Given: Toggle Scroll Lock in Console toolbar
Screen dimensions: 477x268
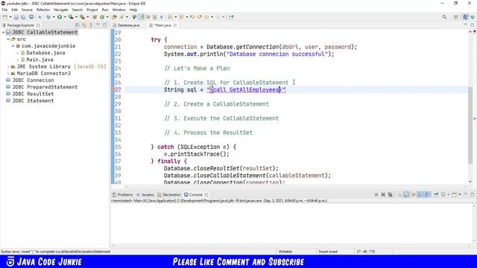Looking at the screenshot, I should coord(406,194).
